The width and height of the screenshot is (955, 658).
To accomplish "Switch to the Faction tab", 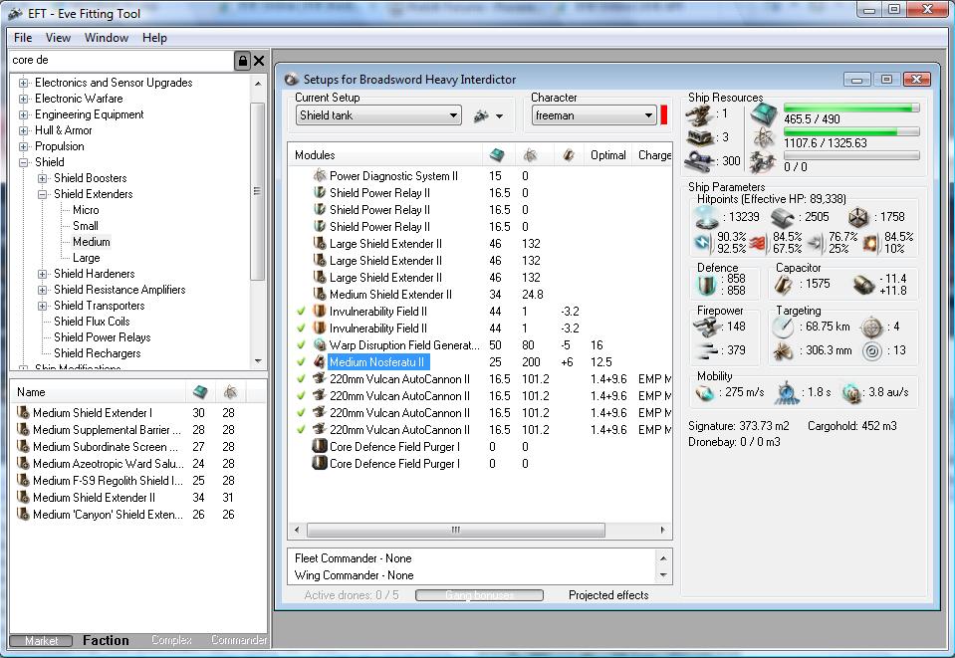I will pyautogui.click(x=106, y=640).
